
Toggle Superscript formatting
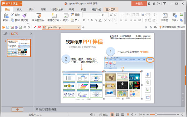click(106, 20)
